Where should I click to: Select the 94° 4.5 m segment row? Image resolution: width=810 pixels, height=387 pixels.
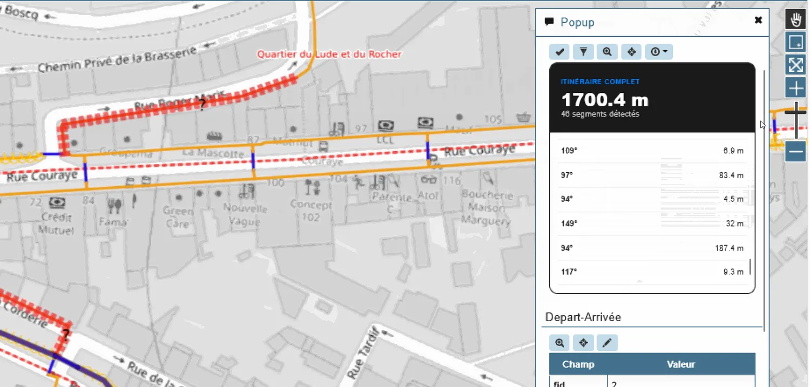pyautogui.click(x=652, y=199)
